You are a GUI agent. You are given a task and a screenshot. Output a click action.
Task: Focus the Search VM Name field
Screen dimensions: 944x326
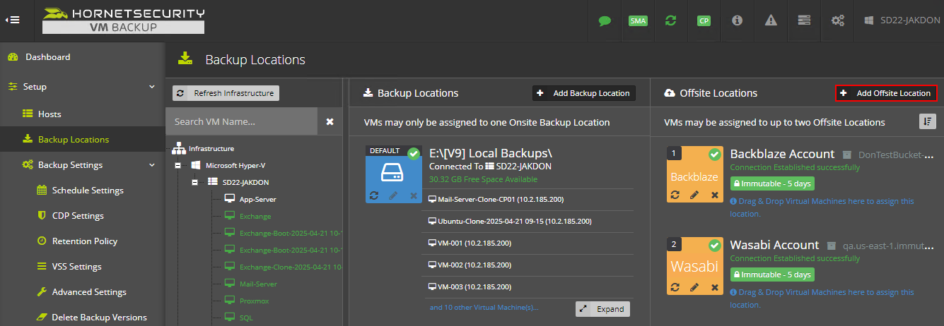(242, 121)
